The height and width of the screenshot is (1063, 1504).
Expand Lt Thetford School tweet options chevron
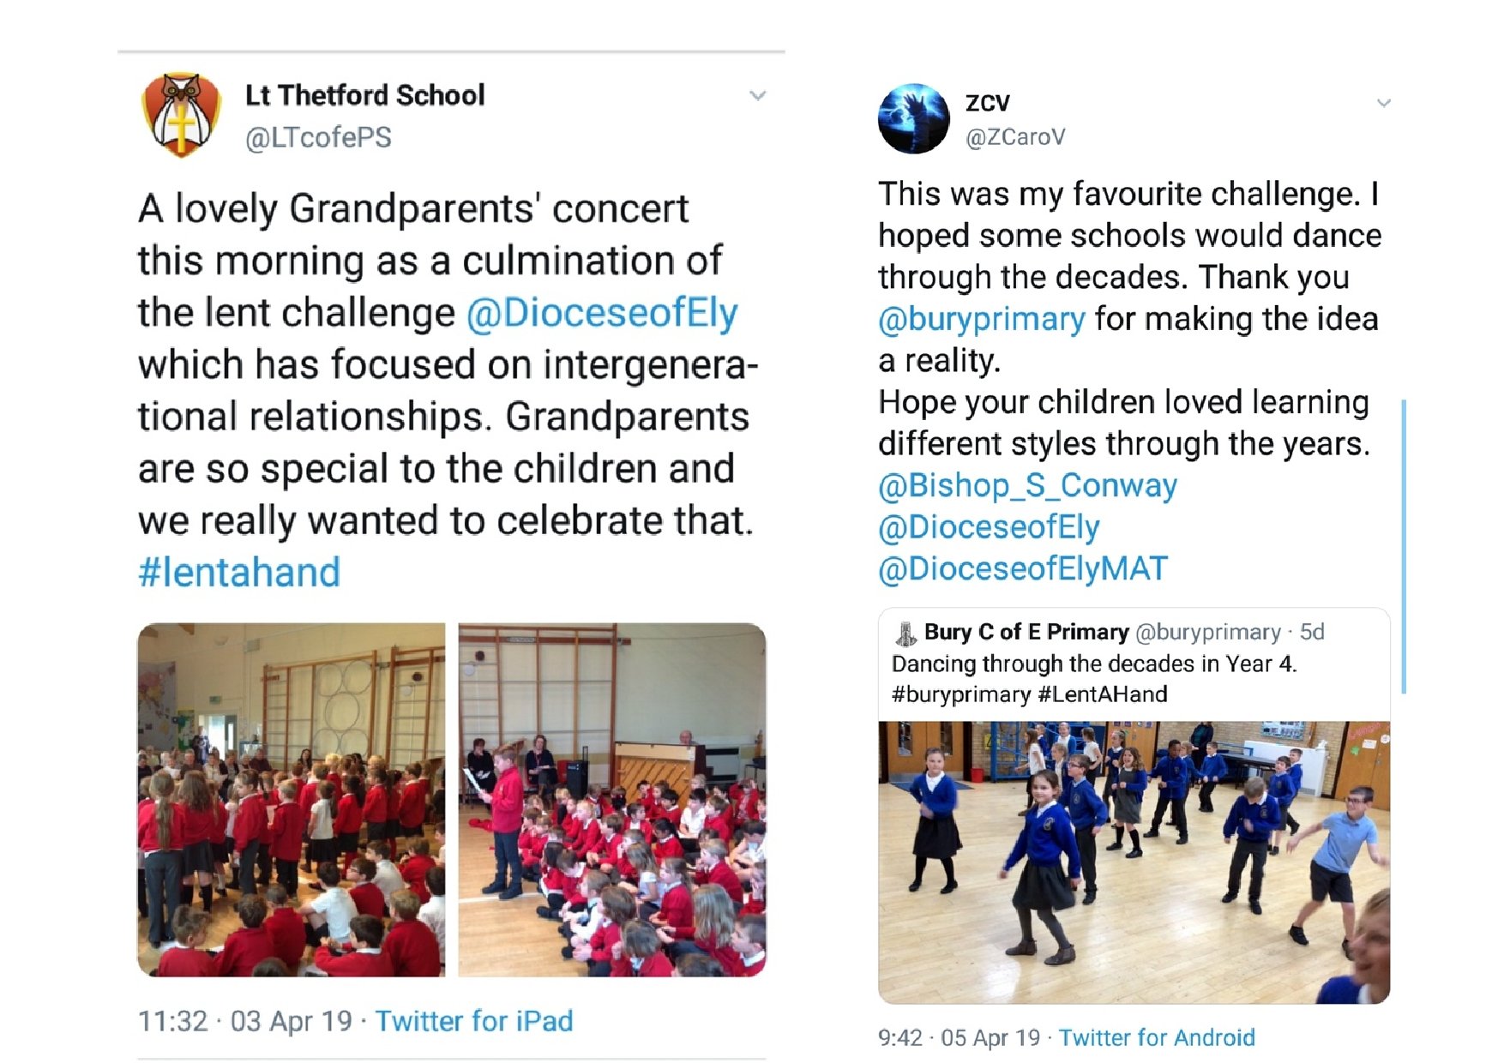tap(757, 96)
